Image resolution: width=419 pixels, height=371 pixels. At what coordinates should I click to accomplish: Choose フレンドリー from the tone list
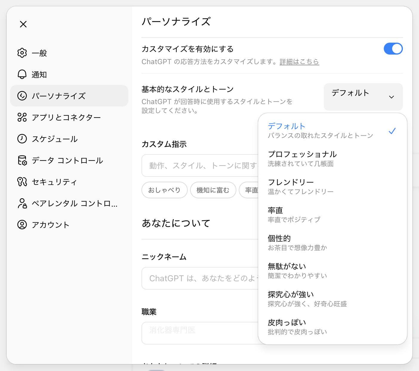pos(301,186)
